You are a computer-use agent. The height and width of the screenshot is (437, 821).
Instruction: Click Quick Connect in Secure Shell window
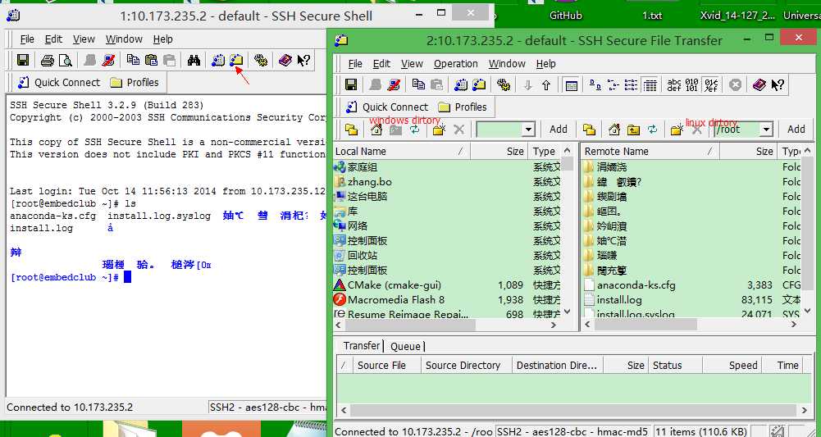59,83
